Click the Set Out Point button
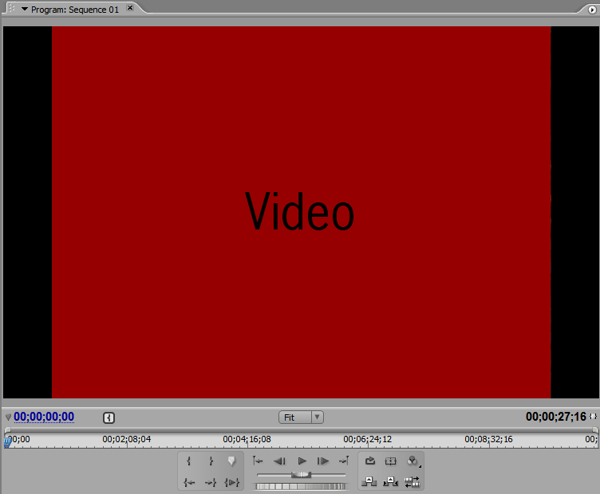Screen dimensions: 600x494 click(211, 461)
